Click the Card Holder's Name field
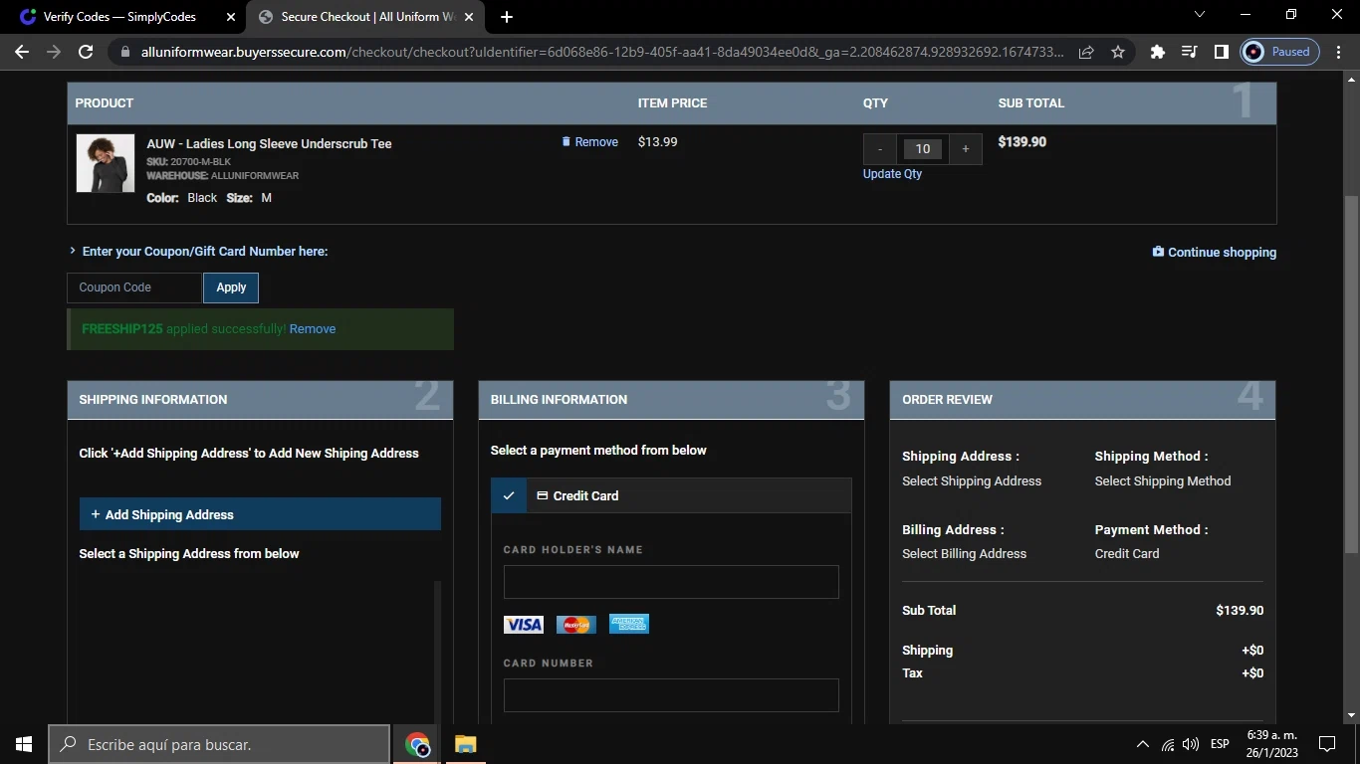Image resolution: width=1360 pixels, height=764 pixels. (671, 582)
